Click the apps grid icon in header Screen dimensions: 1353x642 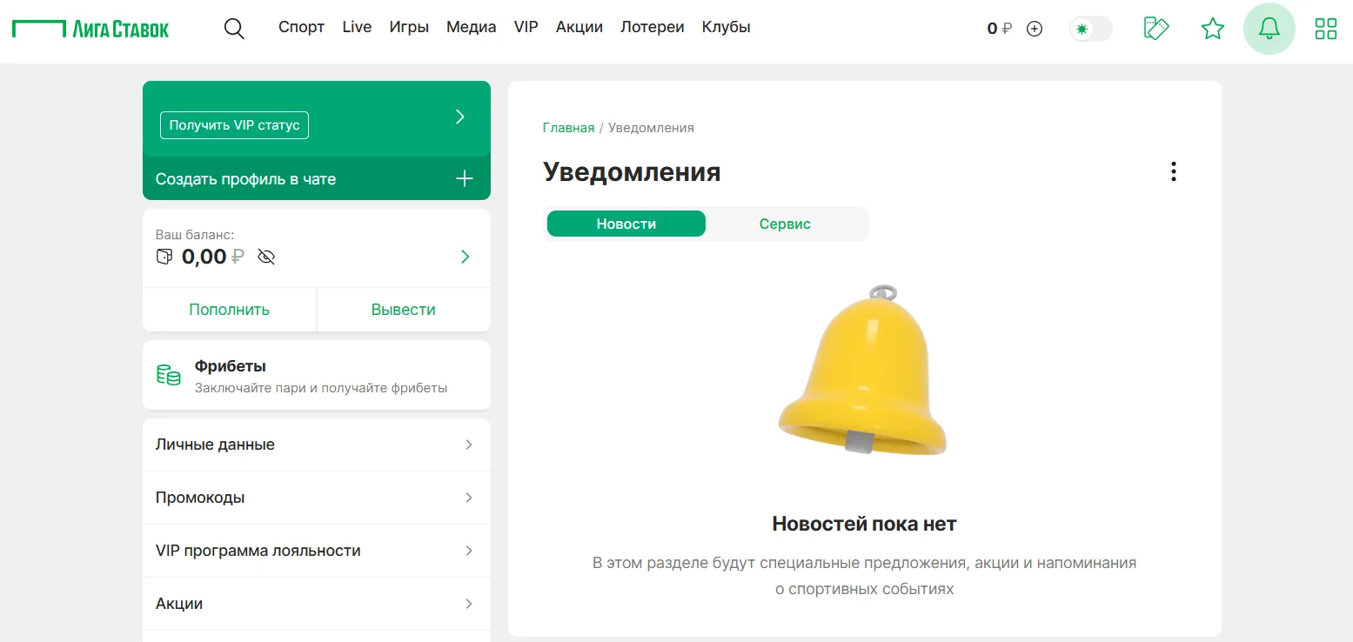point(1325,28)
